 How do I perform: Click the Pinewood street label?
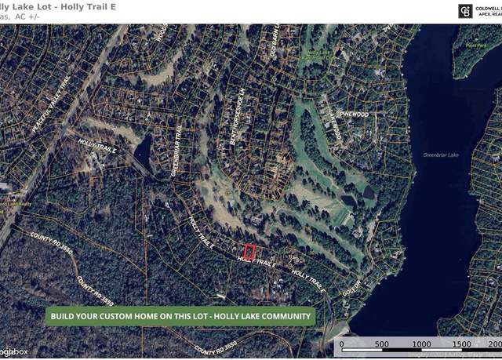point(354,115)
